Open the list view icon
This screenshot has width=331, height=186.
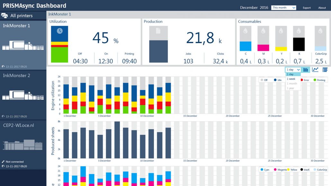(x=325, y=70)
